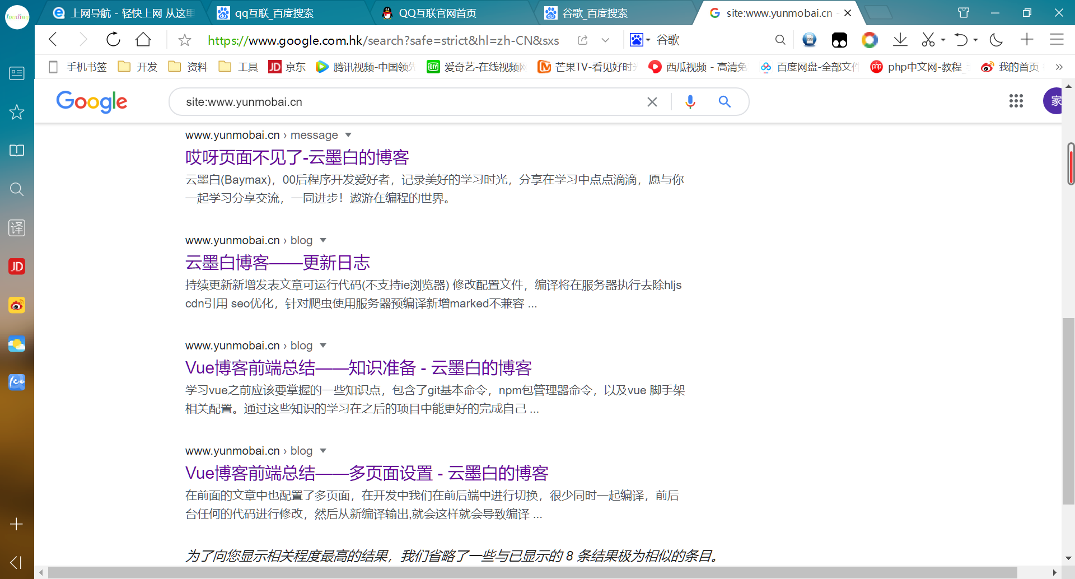Expand the address bar dropdown chevron
Viewport: 1075px width, 579px height.
(605, 40)
